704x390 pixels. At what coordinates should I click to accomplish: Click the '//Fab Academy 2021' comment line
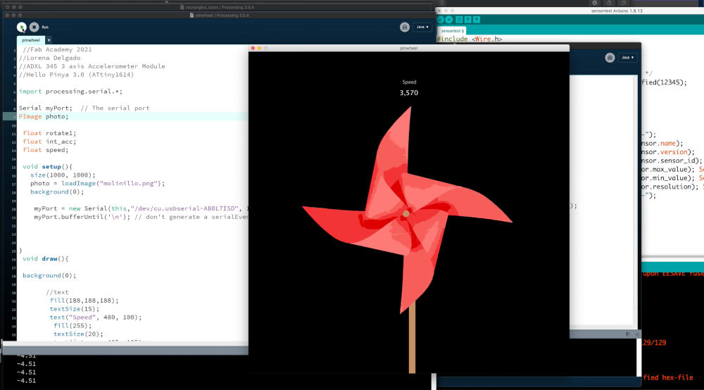click(x=57, y=49)
